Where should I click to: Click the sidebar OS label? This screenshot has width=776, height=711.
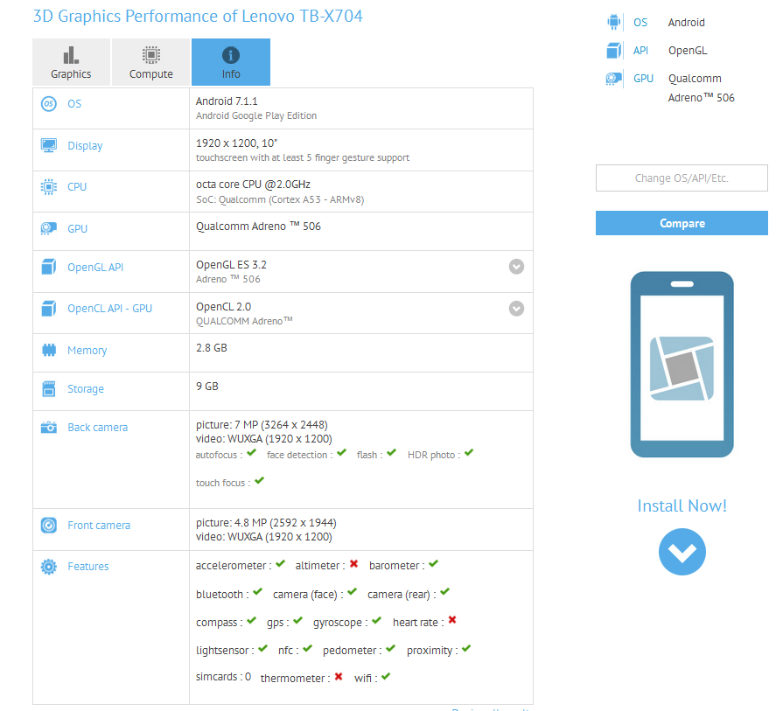point(640,22)
